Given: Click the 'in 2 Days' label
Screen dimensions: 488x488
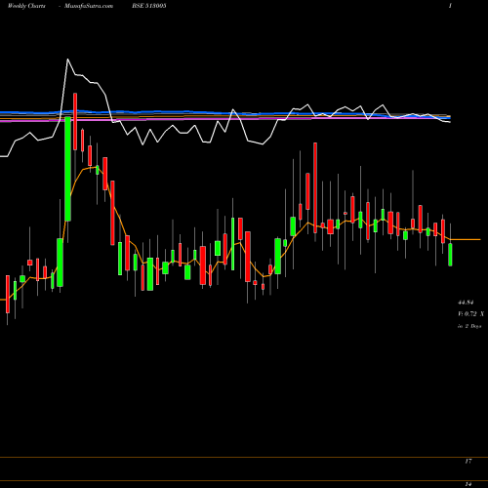Looking at the screenshot, I should pyautogui.click(x=469, y=326).
